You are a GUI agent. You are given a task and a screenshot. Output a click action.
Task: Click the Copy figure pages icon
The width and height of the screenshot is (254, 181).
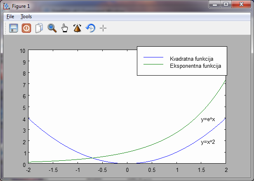click(39, 28)
